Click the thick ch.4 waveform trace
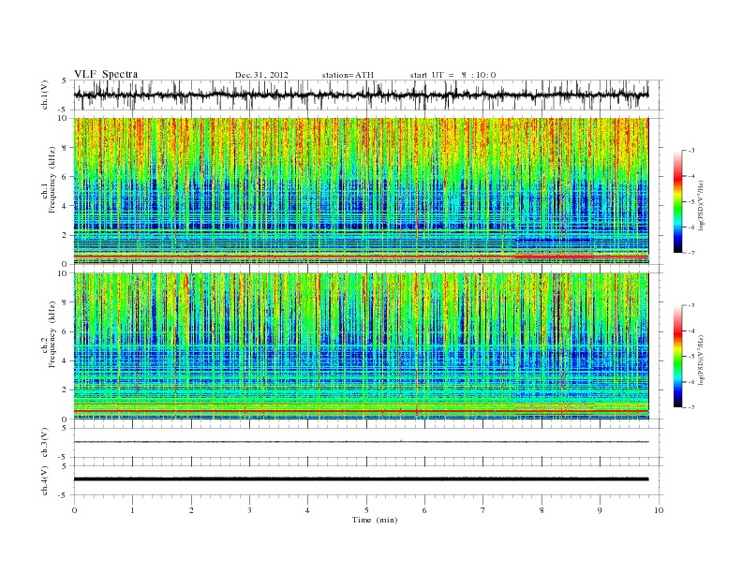 [361, 479]
